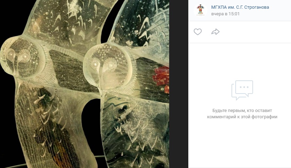Click the red glass inclusion in the sculpture
The image size is (291, 168).
pyautogui.click(x=161, y=77)
